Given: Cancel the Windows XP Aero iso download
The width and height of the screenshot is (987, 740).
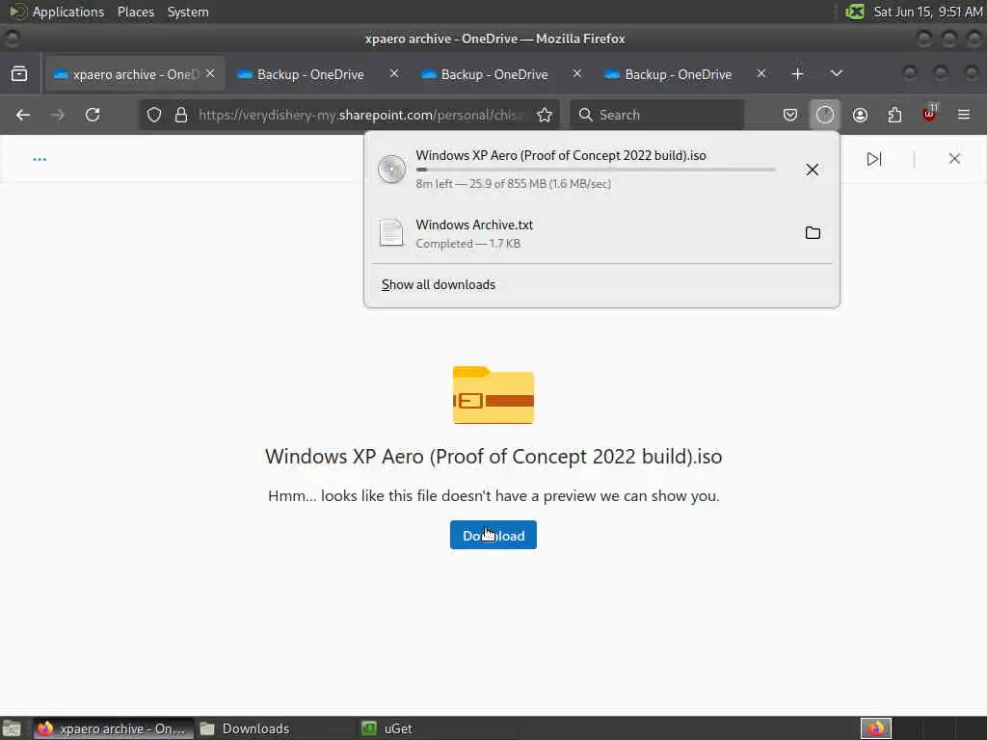Looking at the screenshot, I should (x=812, y=170).
